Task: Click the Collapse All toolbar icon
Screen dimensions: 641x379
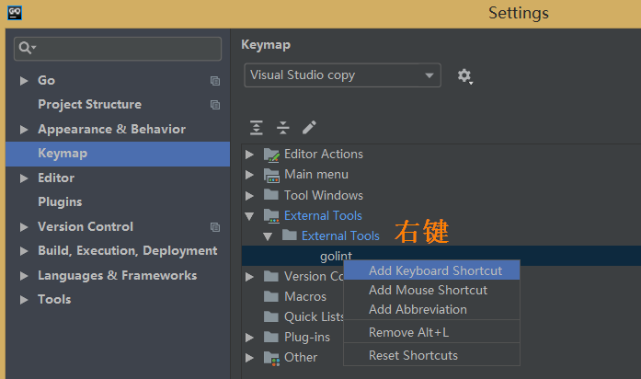Action: pos(283,128)
